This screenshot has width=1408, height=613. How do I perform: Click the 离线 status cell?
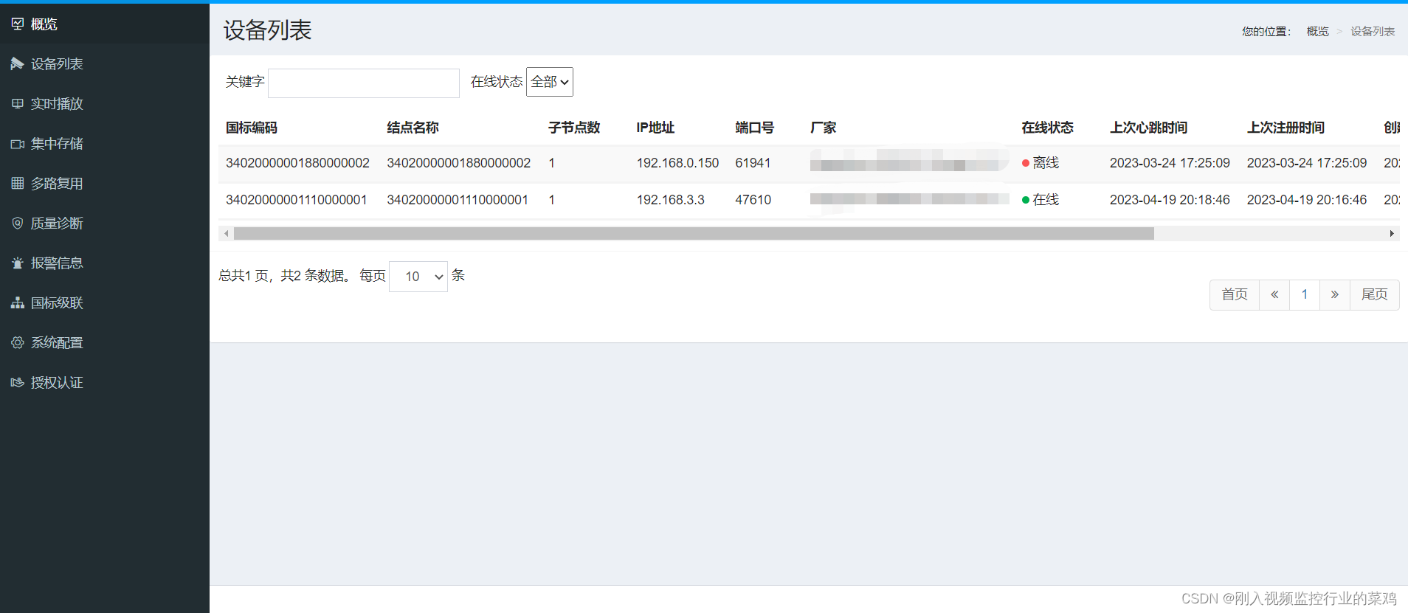point(1041,163)
